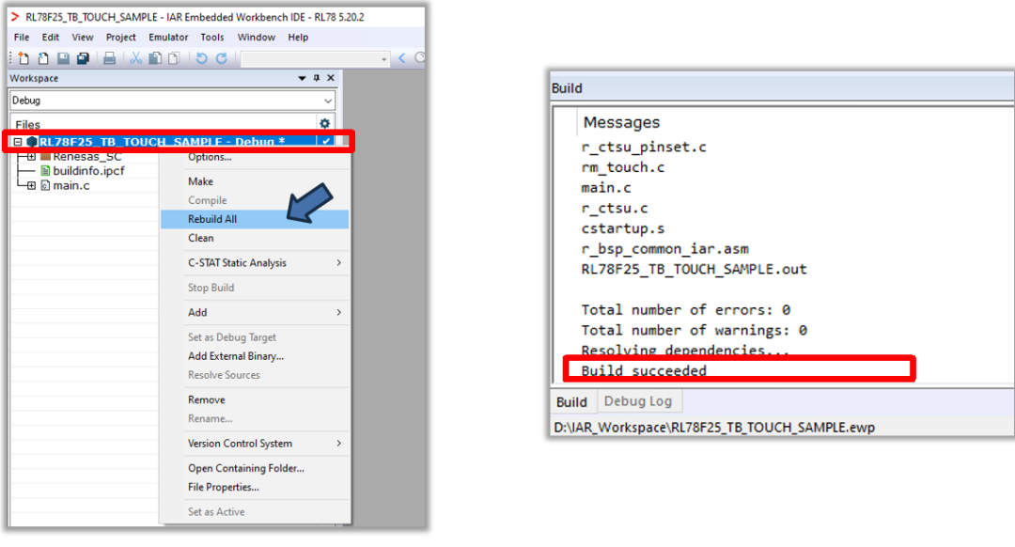Viewport: 1015px width, 547px height.
Task: Open the toolbar search combo box dropdown
Action: [383, 59]
